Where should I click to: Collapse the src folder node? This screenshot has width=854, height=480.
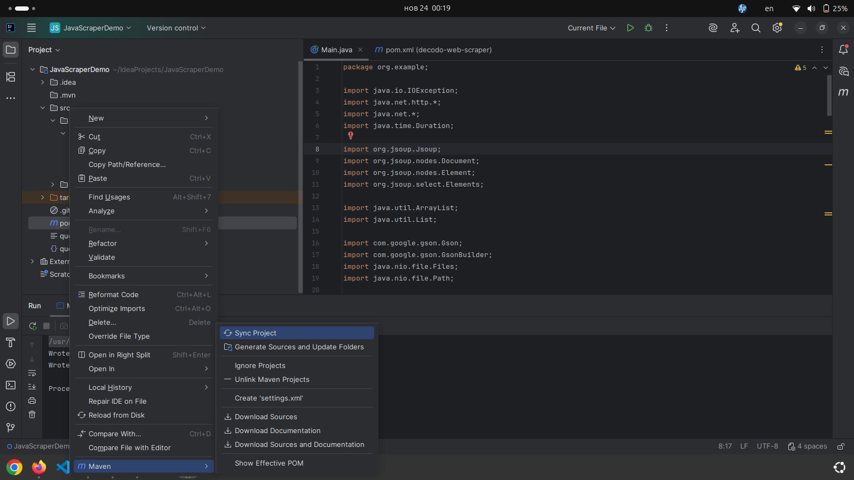click(x=43, y=108)
